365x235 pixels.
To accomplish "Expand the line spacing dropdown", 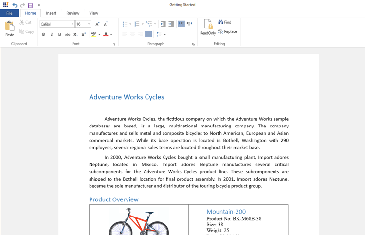I will [165, 35].
